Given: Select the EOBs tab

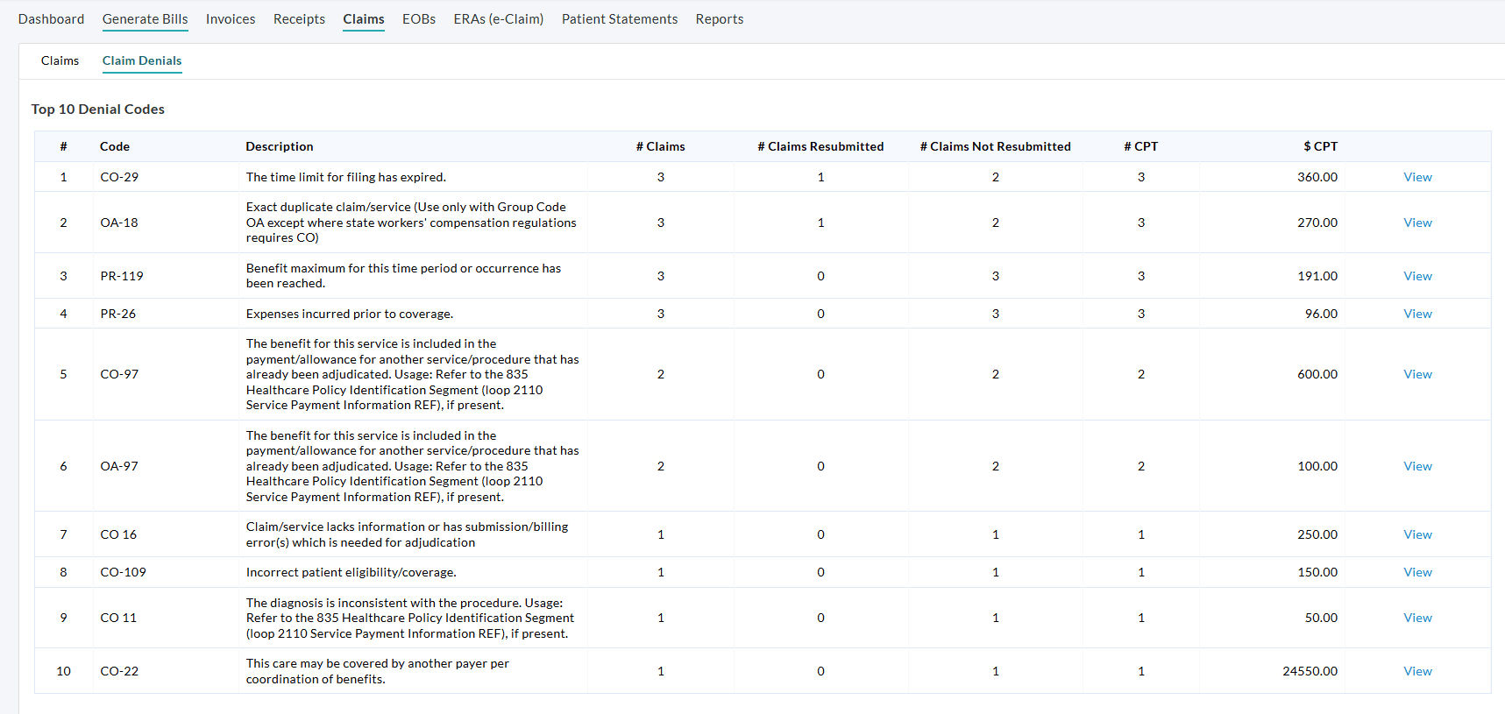Looking at the screenshot, I should pos(418,19).
